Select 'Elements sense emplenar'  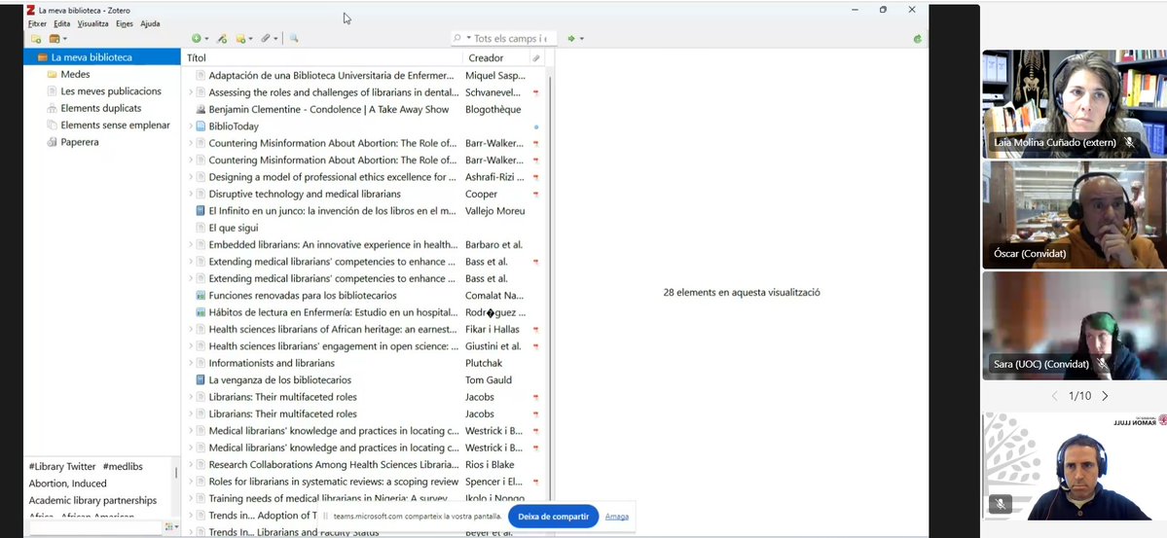116,125
